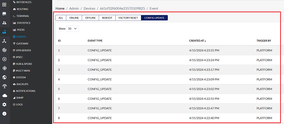Click the store icon in left rail
Screen dimensions: 284x124
pyautogui.click(x=5, y=14)
